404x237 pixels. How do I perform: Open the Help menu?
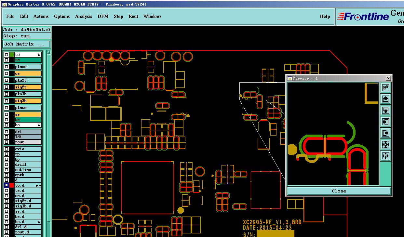point(325,17)
